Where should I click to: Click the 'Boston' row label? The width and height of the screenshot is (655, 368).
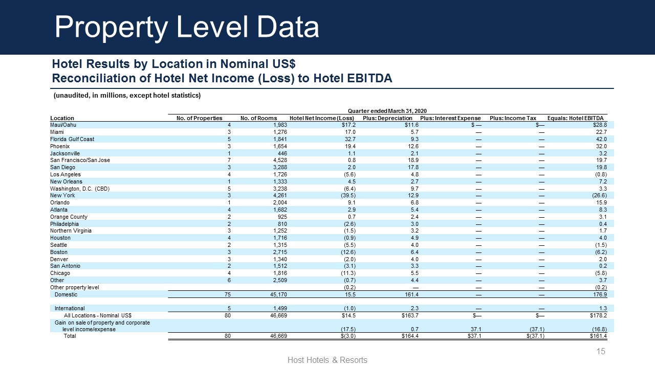(x=58, y=252)
